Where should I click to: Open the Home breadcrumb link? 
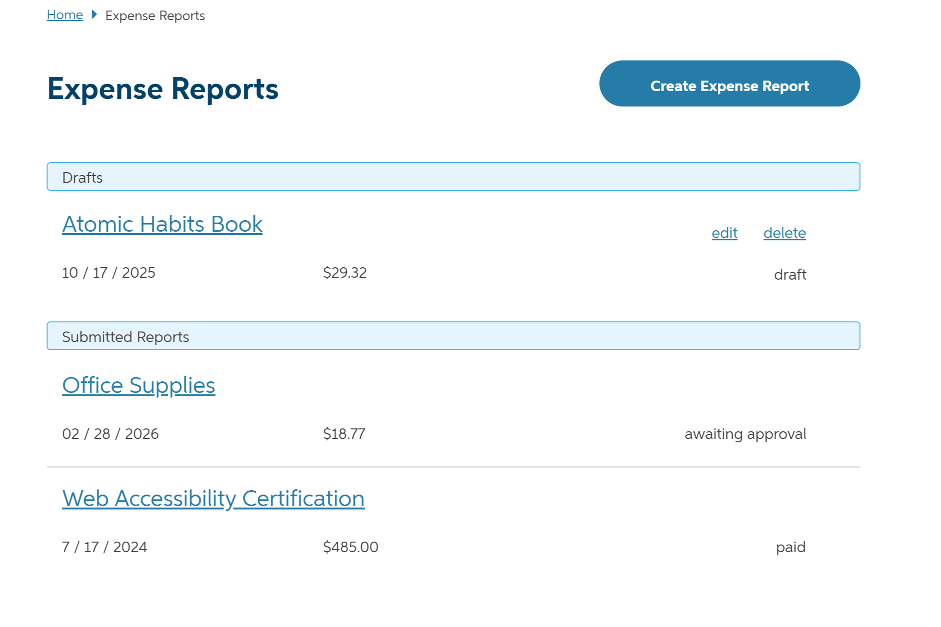point(64,15)
